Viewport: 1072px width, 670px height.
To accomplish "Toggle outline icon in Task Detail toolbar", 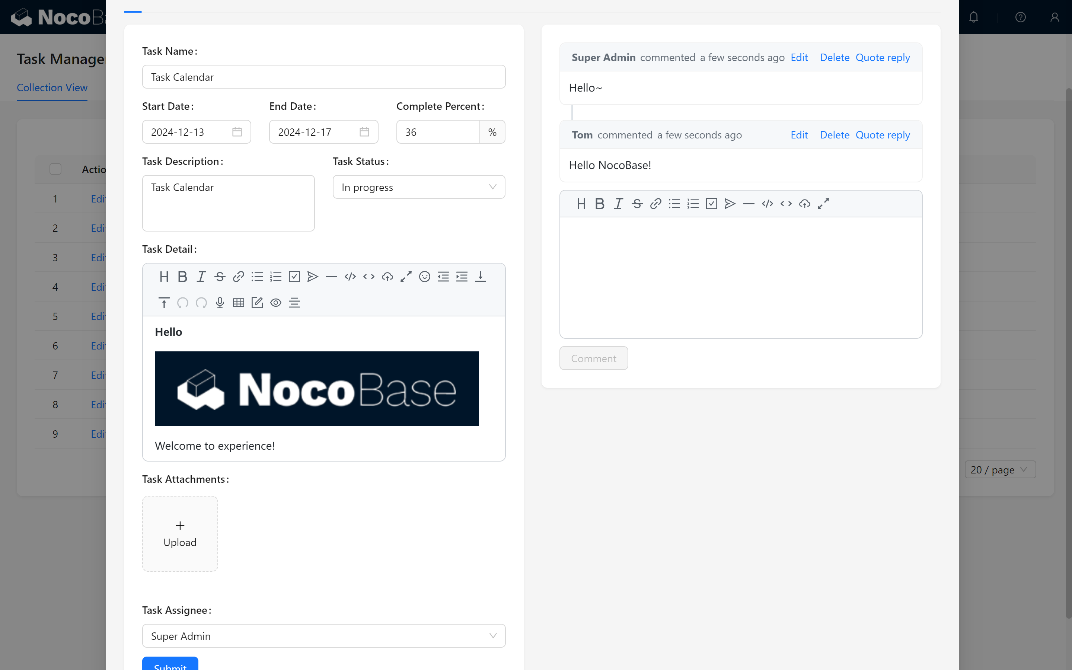I will (x=294, y=303).
